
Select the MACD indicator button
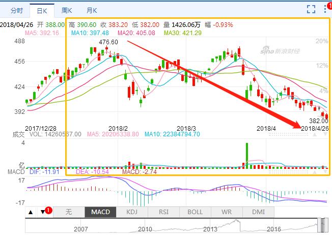101,212
